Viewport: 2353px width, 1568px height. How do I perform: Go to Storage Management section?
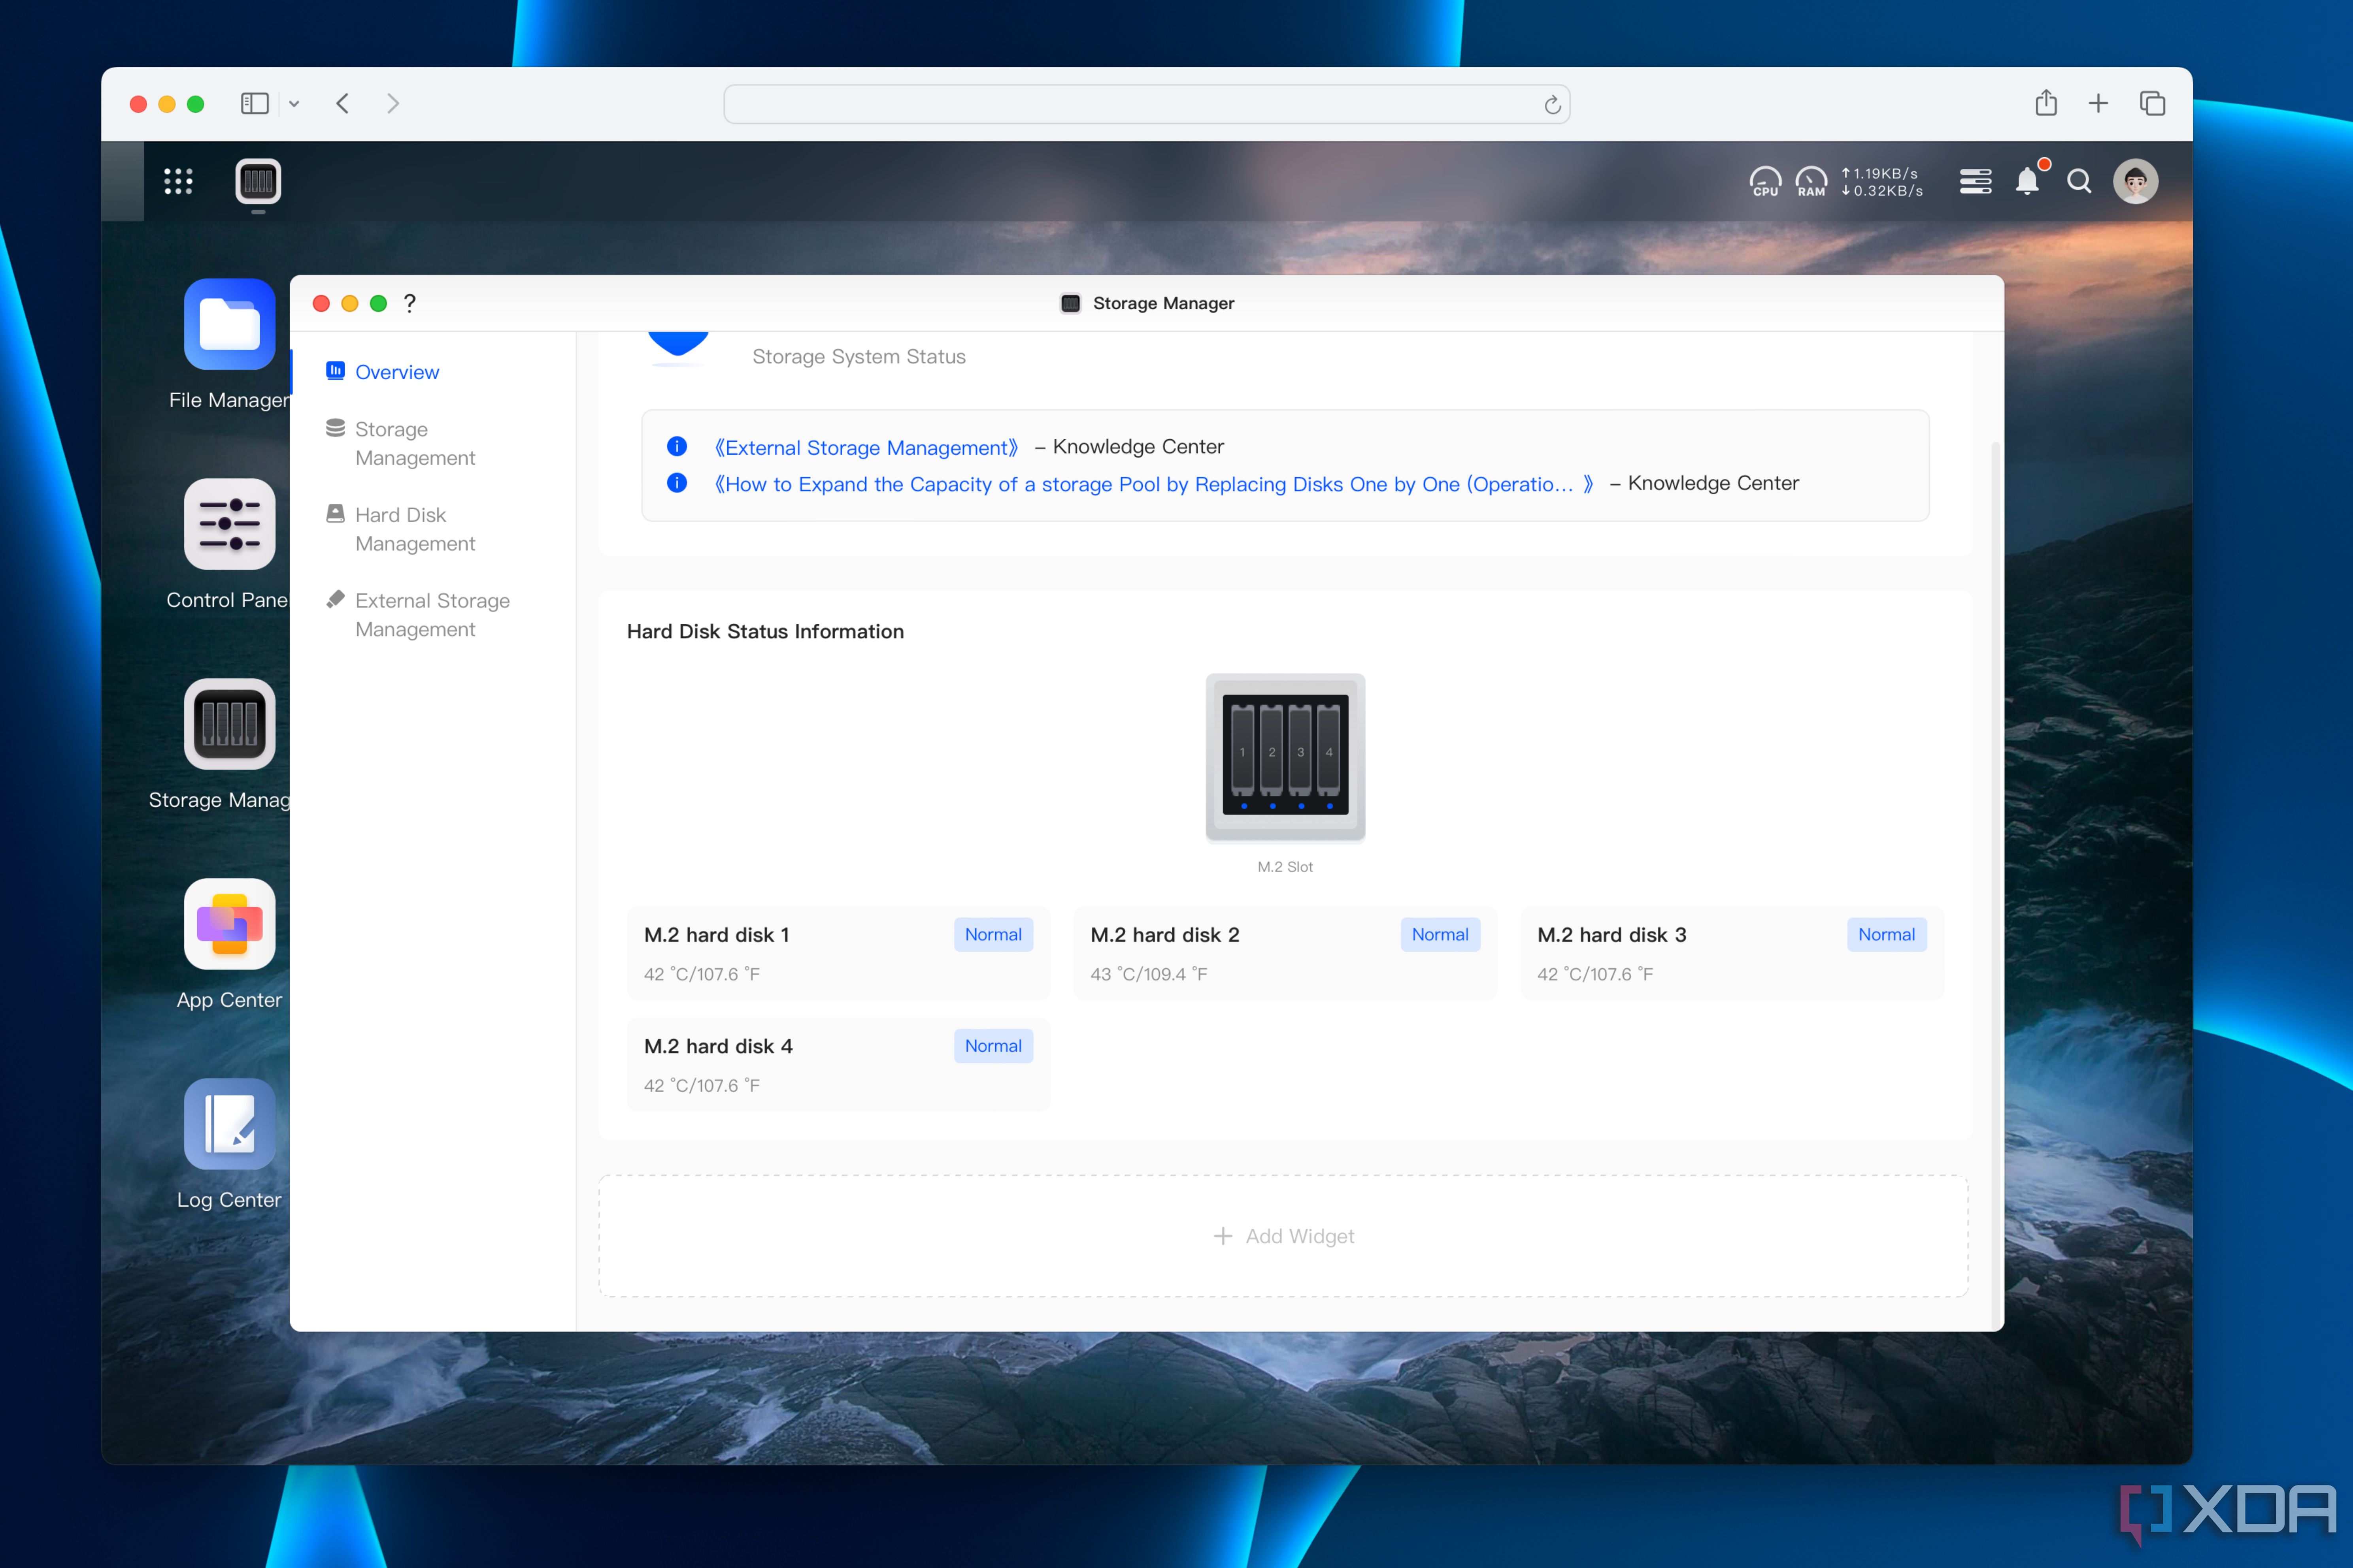point(414,443)
